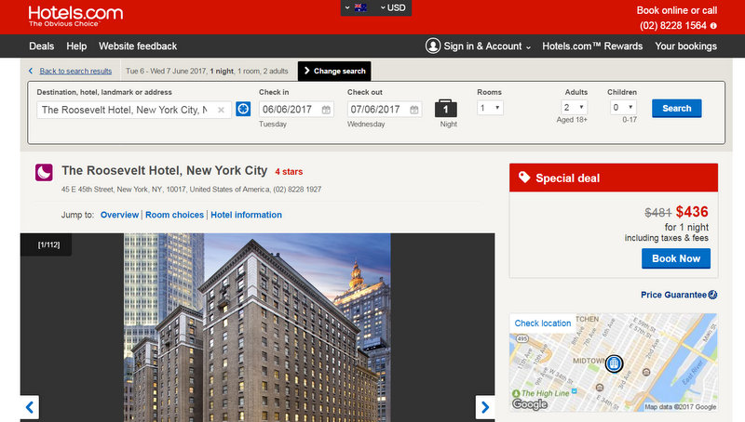Jump to Overview section
The height and width of the screenshot is (422, 745).
coord(119,215)
